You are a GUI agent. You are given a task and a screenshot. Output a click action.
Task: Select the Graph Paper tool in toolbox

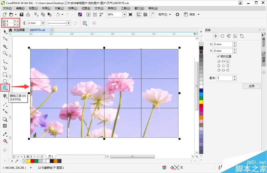pyautogui.click(x=5, y=88)
